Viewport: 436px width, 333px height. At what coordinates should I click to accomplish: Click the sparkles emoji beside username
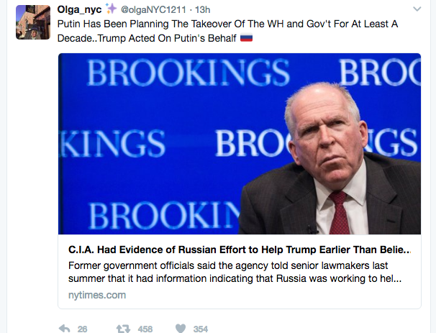pyautogui.click(x=111, y=9)
